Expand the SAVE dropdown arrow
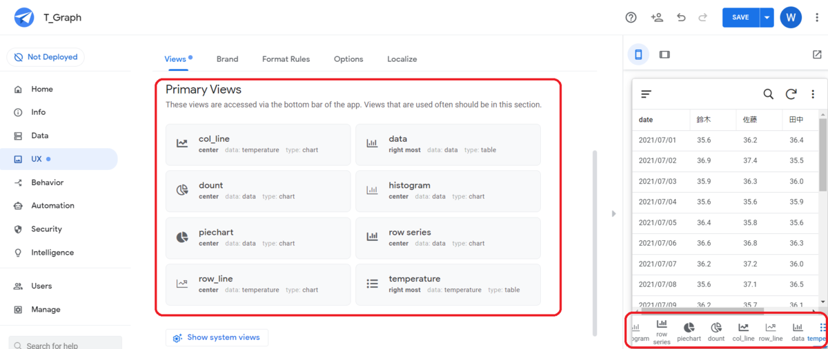This screenshot has width=828, height=349. pos(767,17)
